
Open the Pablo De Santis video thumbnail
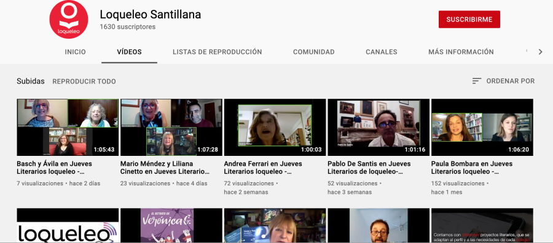(378, 127)
